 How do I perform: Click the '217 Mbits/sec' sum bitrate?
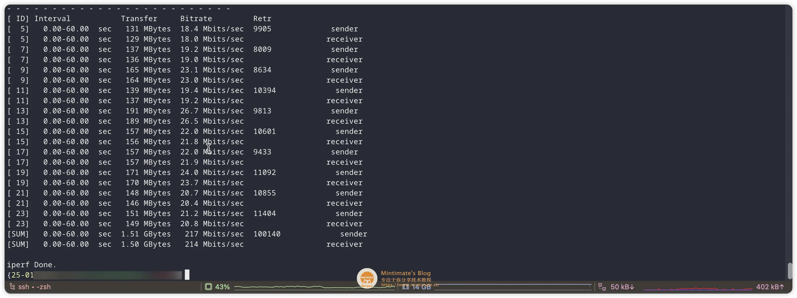coord(214,234)
